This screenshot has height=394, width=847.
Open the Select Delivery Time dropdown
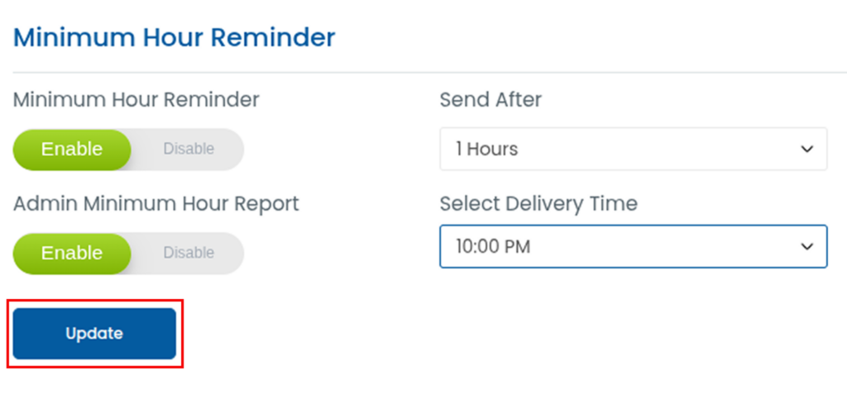click(x=633, y=247)
